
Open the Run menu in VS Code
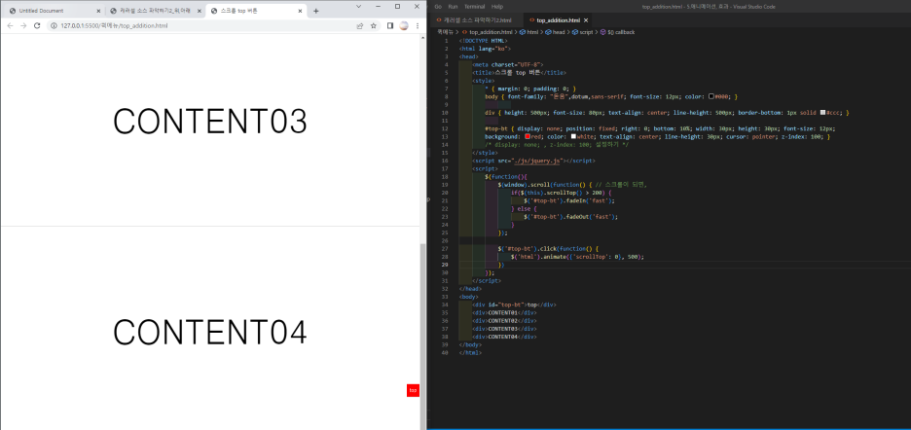[453, 7]
